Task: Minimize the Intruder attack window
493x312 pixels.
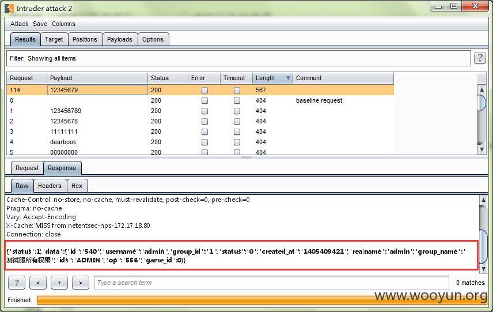Action: tap(438, 6)
